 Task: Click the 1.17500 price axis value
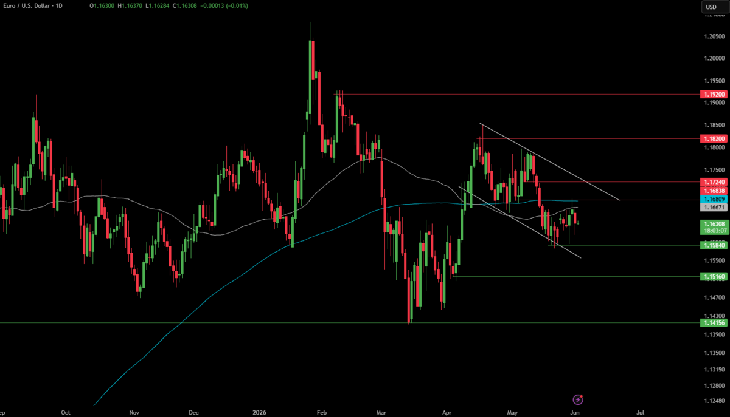[x=714, y=171]
